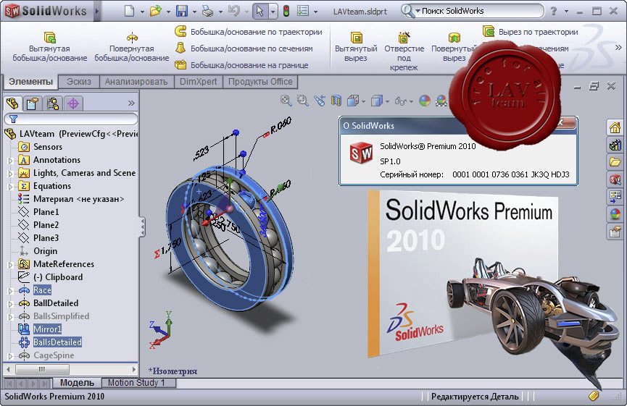Expand the Race feature node
Viewport: 627px width, 406px height.
11,291
